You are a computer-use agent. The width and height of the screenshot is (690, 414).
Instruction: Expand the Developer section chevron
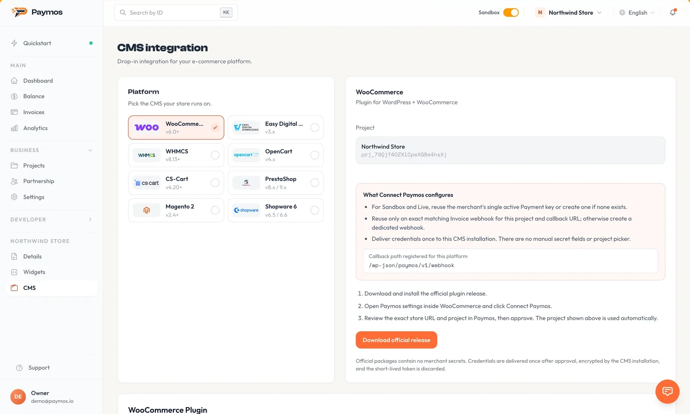[x=90, y=220]
